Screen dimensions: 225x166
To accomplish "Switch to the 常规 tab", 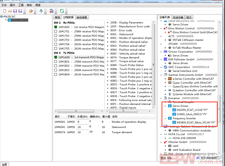I will pos(57,17).
